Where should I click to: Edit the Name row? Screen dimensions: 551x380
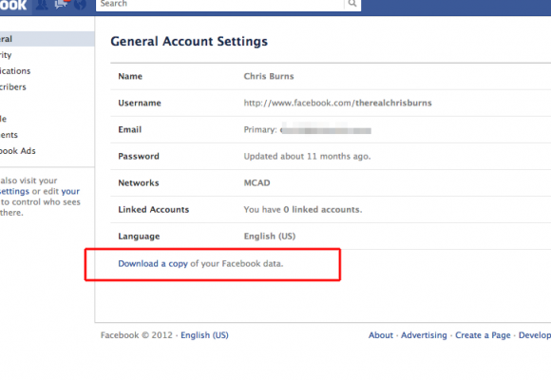(331, 76)
